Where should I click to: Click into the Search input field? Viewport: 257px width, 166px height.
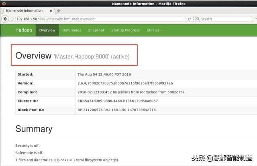[x=224, y=19]
